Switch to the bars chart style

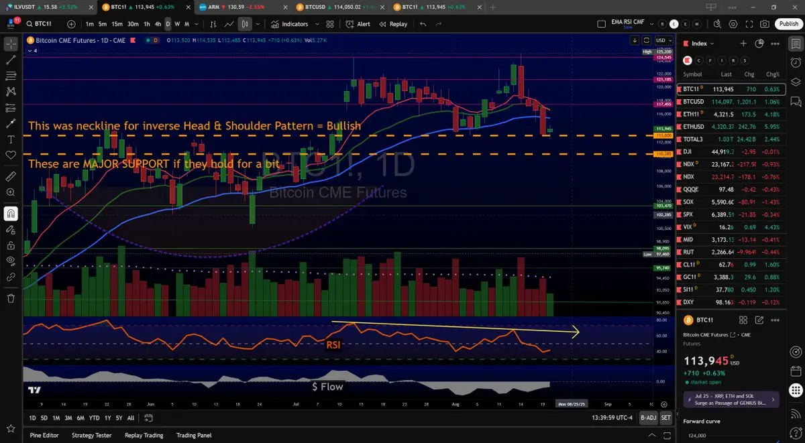214,23
